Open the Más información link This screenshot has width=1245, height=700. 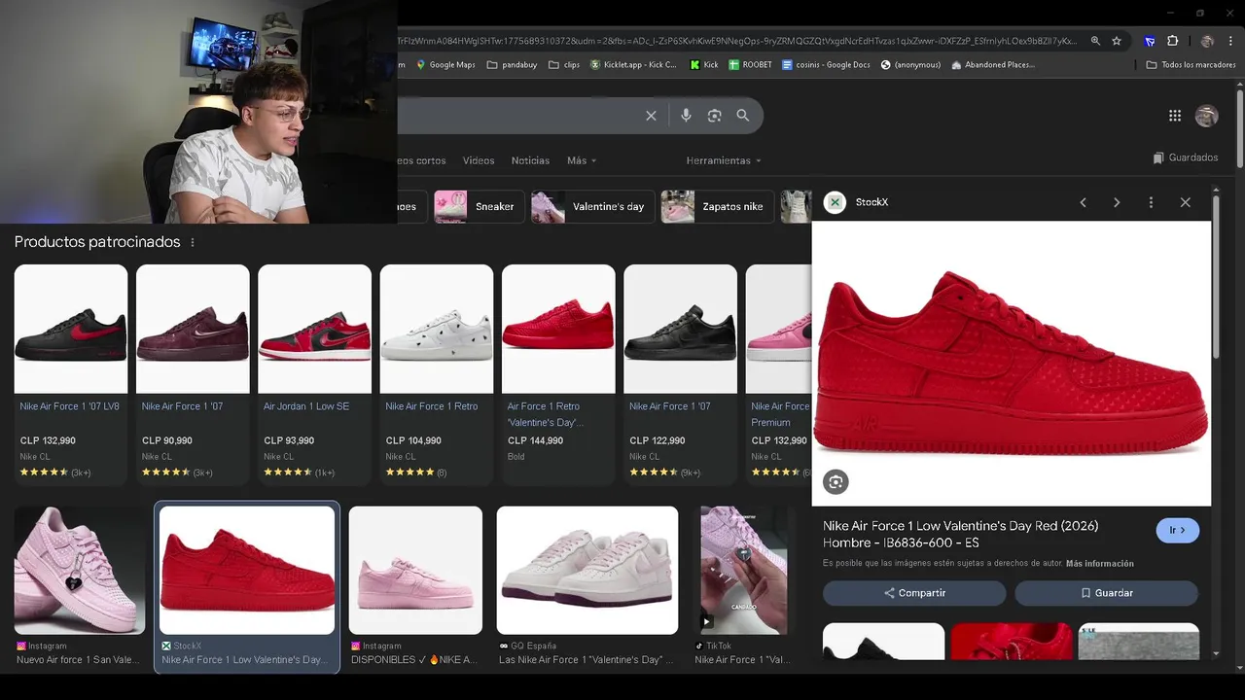(x=1100, y=564)
